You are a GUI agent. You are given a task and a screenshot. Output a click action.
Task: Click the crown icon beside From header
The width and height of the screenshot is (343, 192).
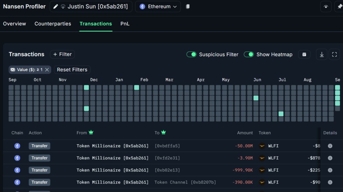pyautogui.click(x=91, y=132)
